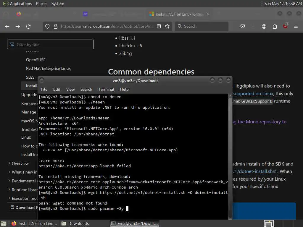
Task: Open the Applications menu
Action: [x=21, y=4]
